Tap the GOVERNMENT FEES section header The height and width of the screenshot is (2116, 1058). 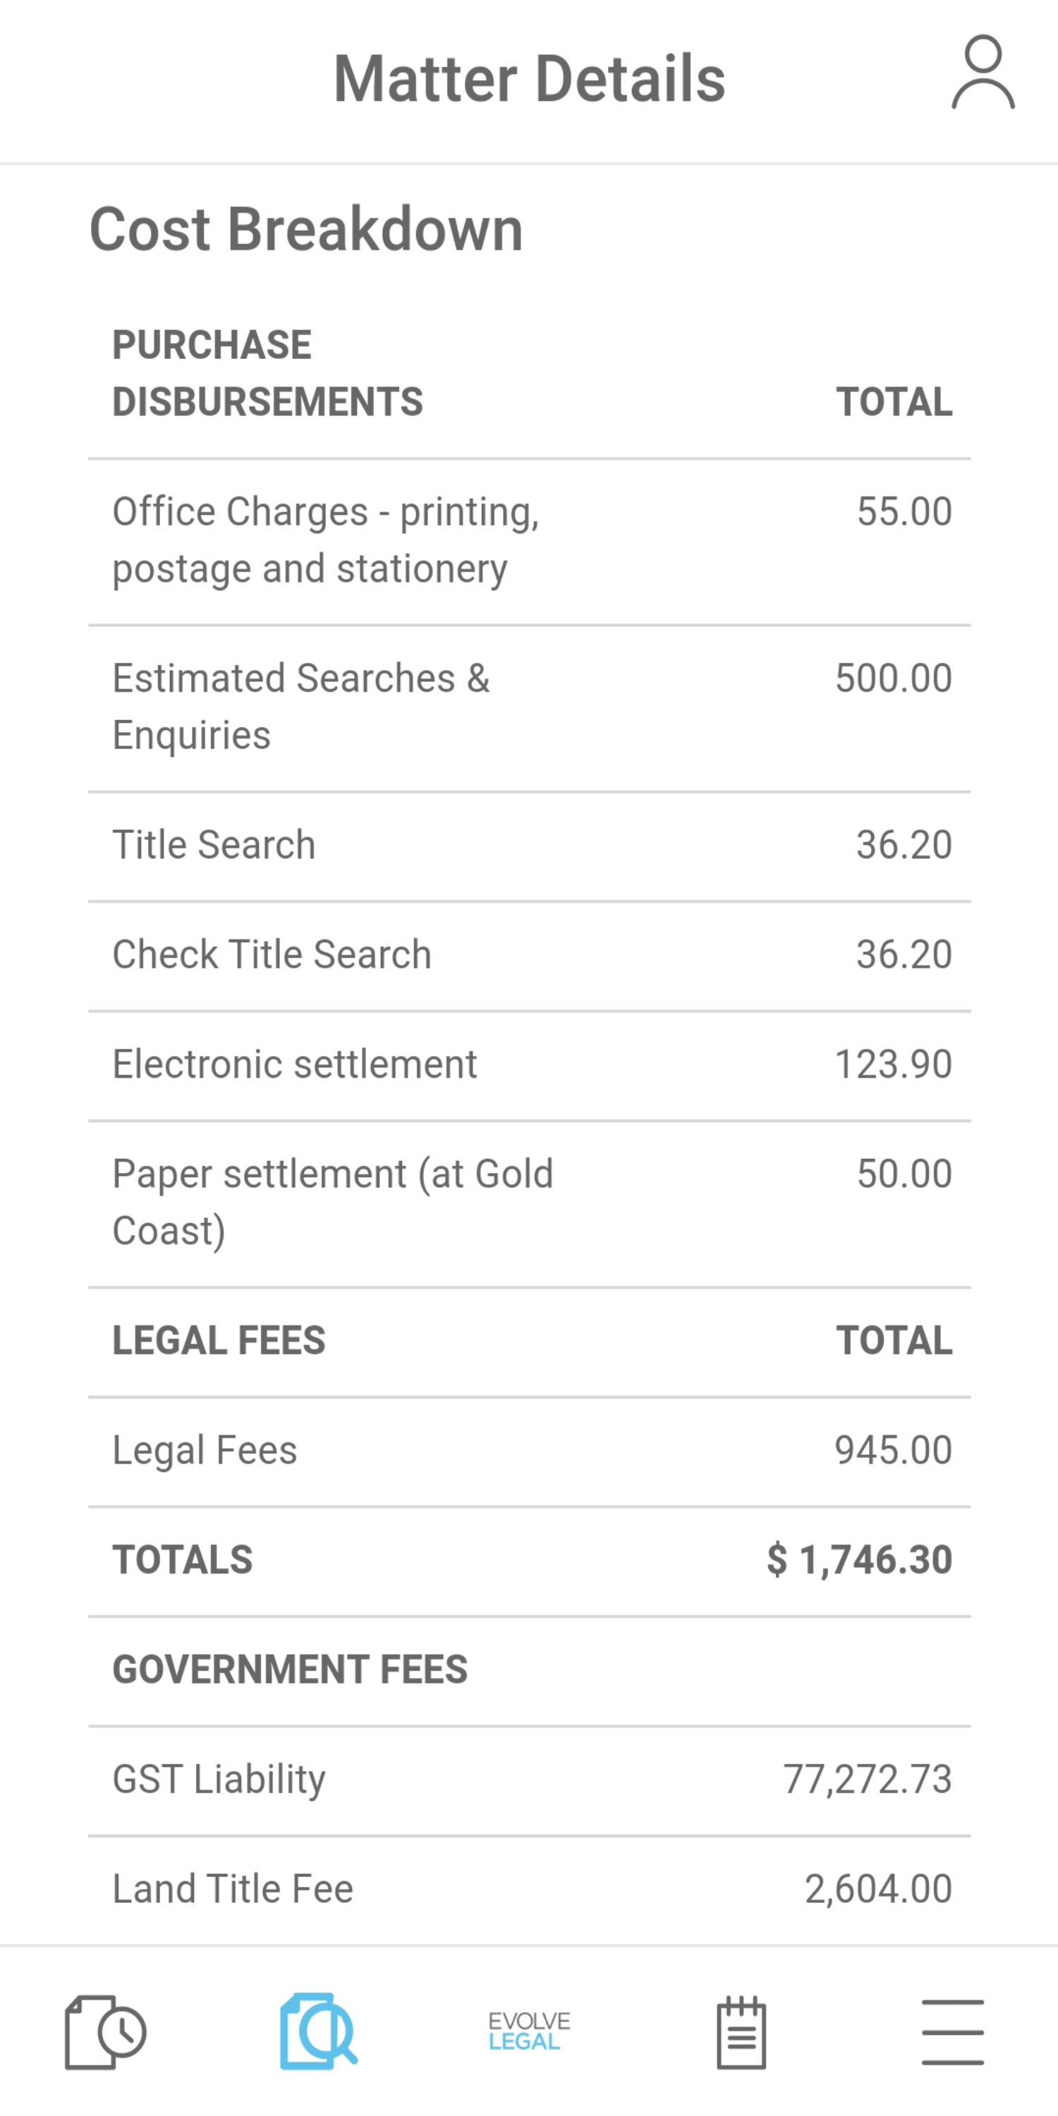[290, 1670]
